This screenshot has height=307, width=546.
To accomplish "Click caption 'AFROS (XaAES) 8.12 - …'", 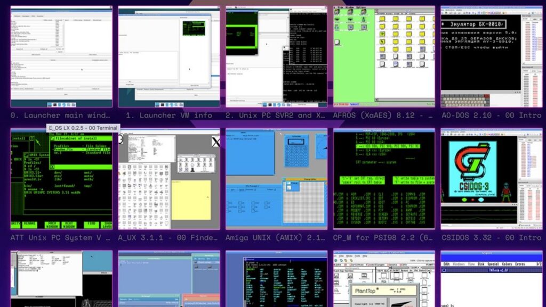I will click(x=383, y=115).
